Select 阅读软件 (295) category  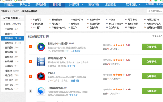tap(12, 75)
